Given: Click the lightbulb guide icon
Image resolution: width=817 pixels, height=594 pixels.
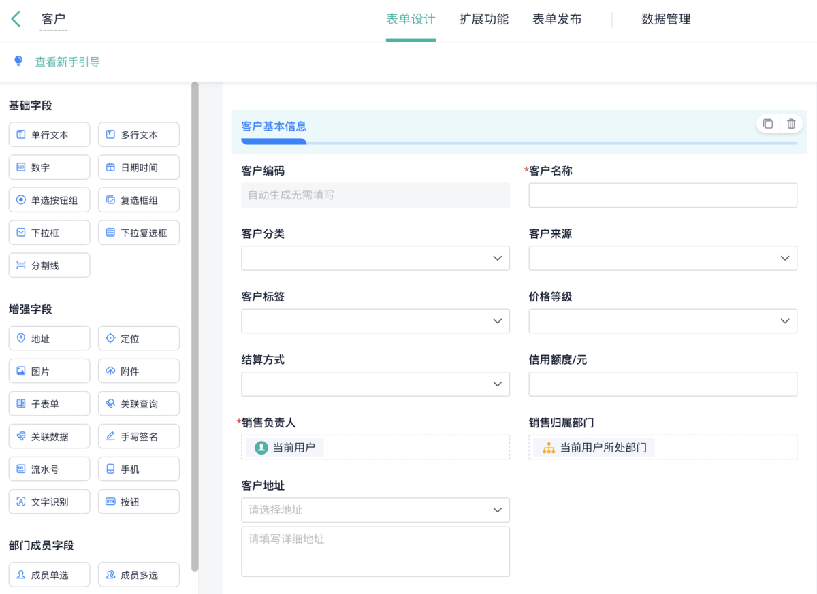Looking at the screenshot, I should click(18, 61).
